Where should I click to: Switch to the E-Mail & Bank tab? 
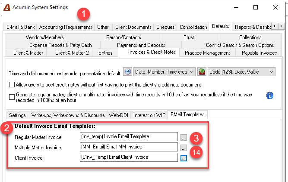(x=21, y=27)
